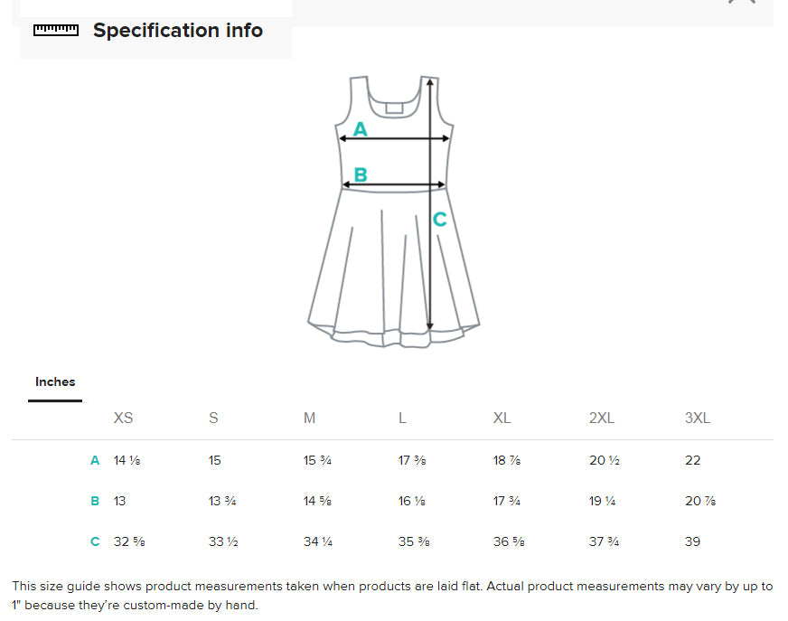
Task: Click the A chest label on the dress diagram
Action: coord(361,130)
